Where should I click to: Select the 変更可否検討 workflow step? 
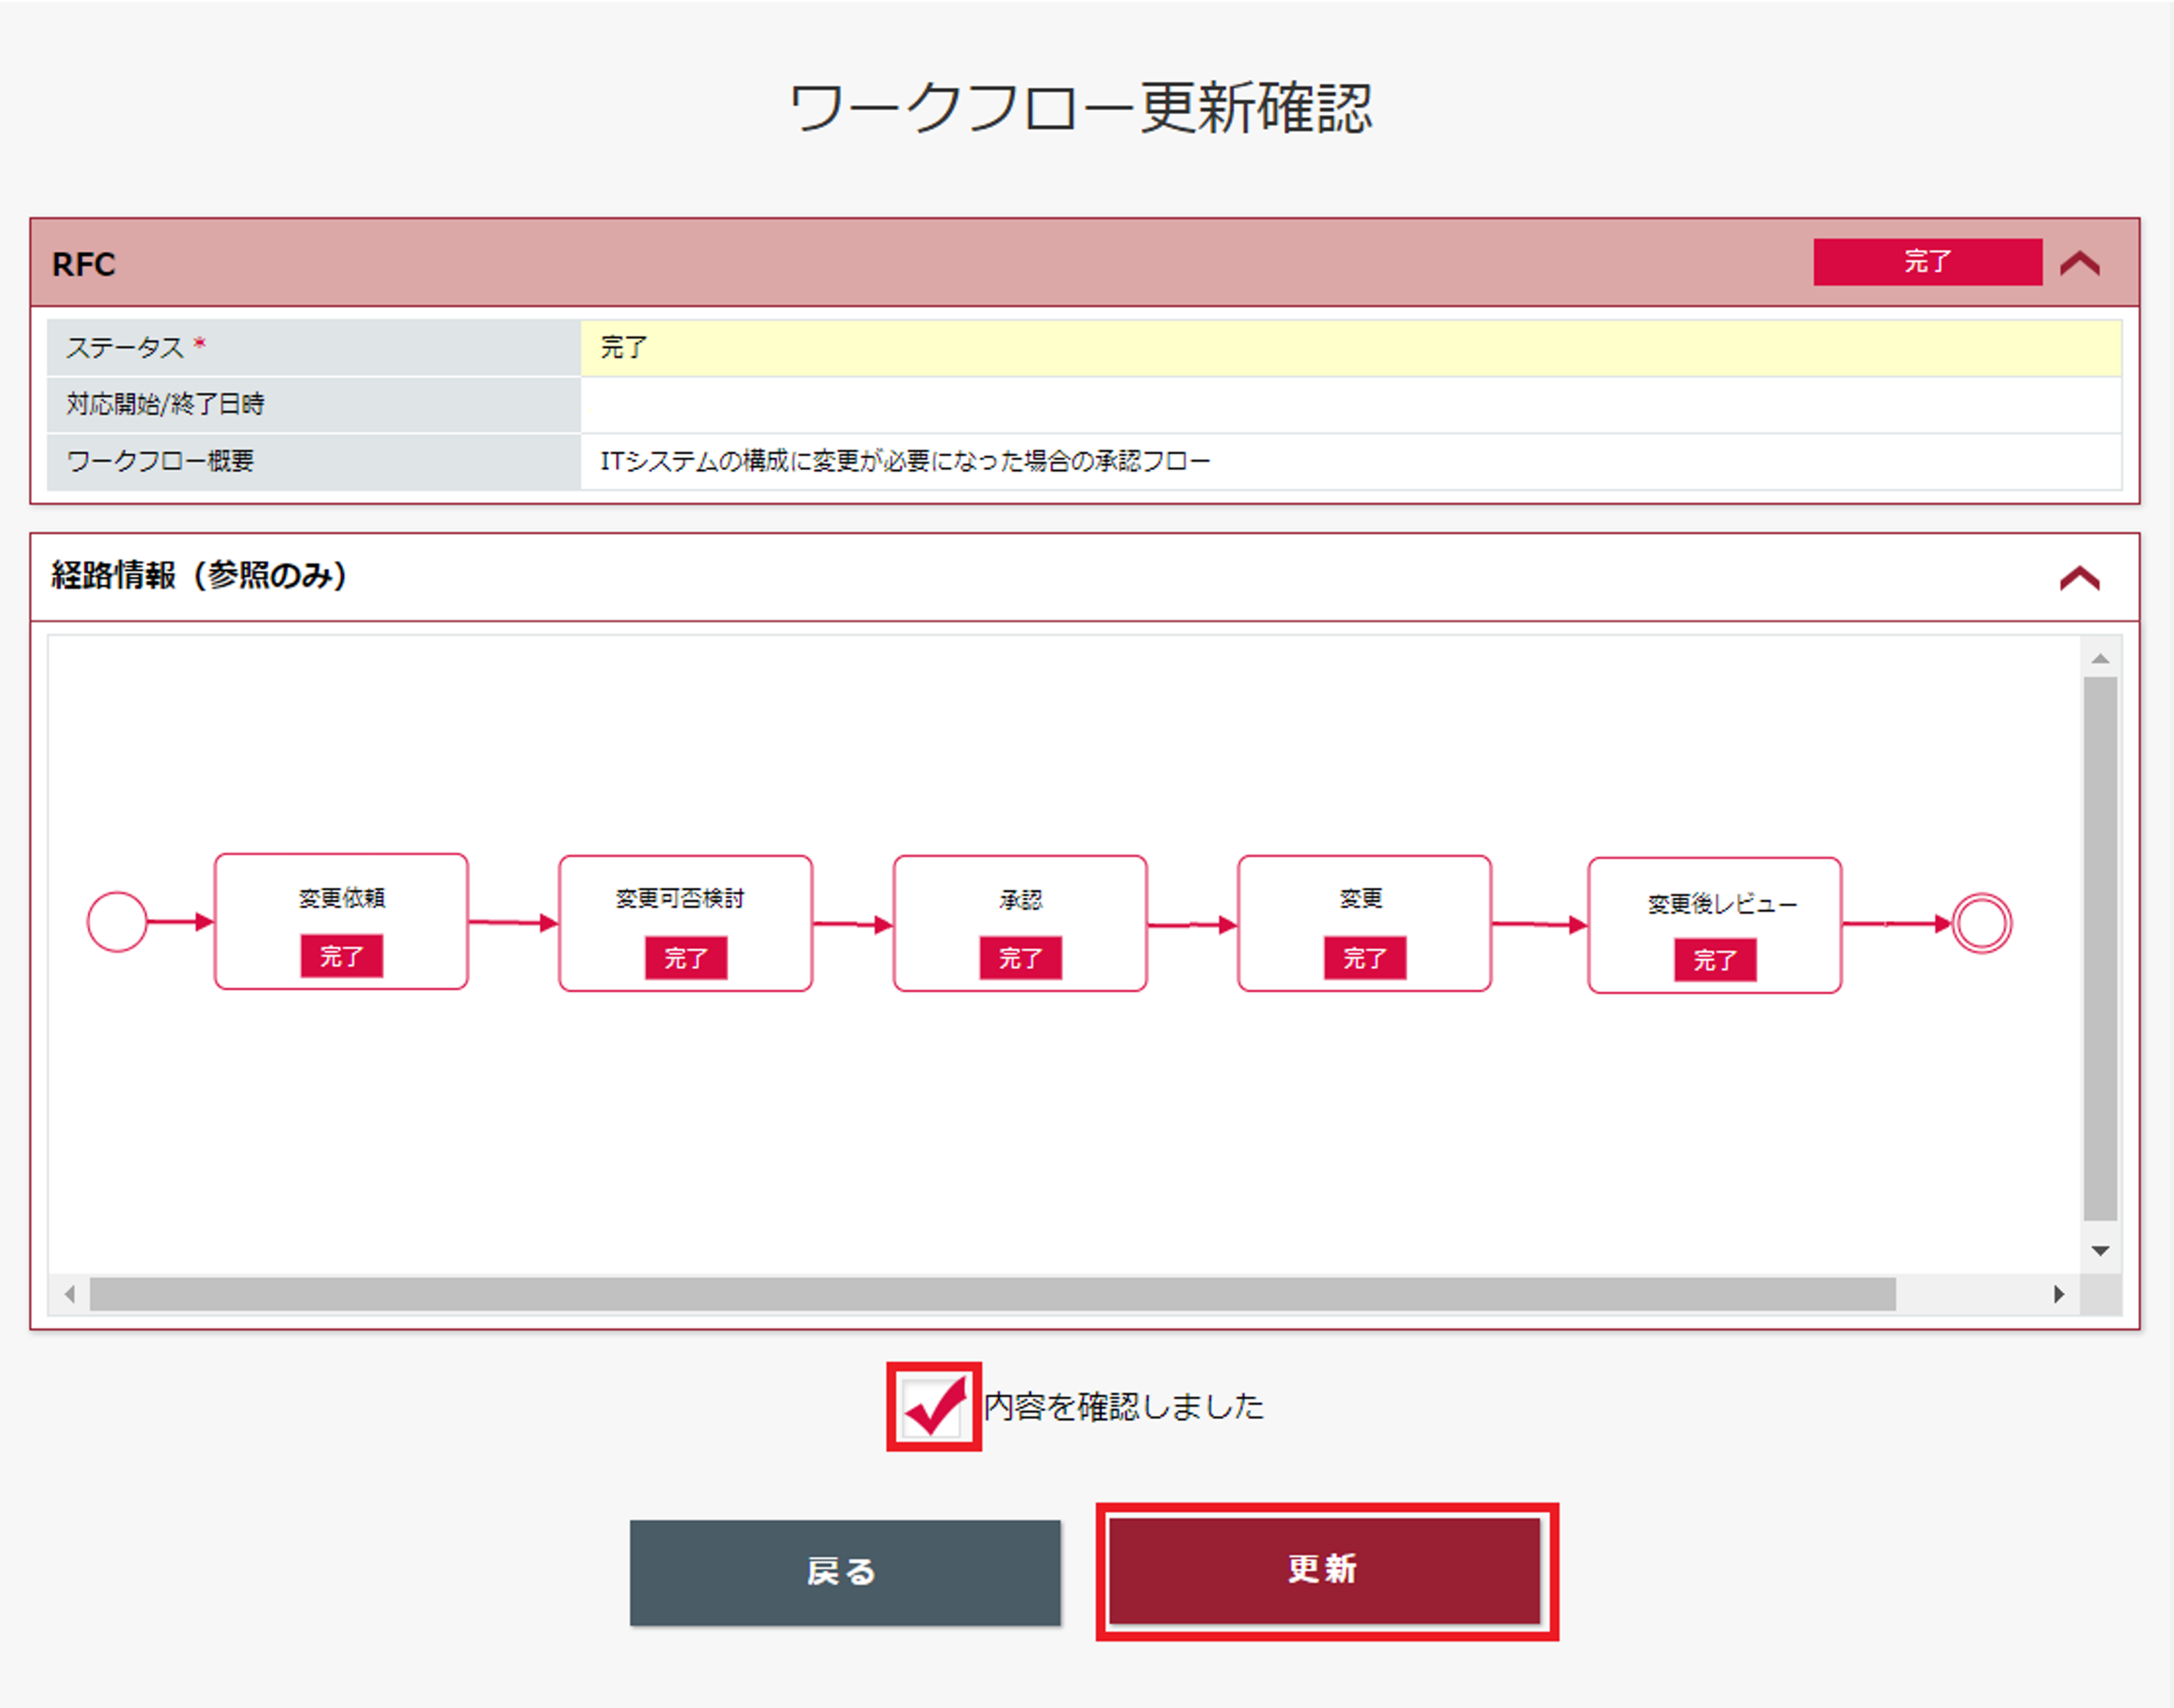685,923
